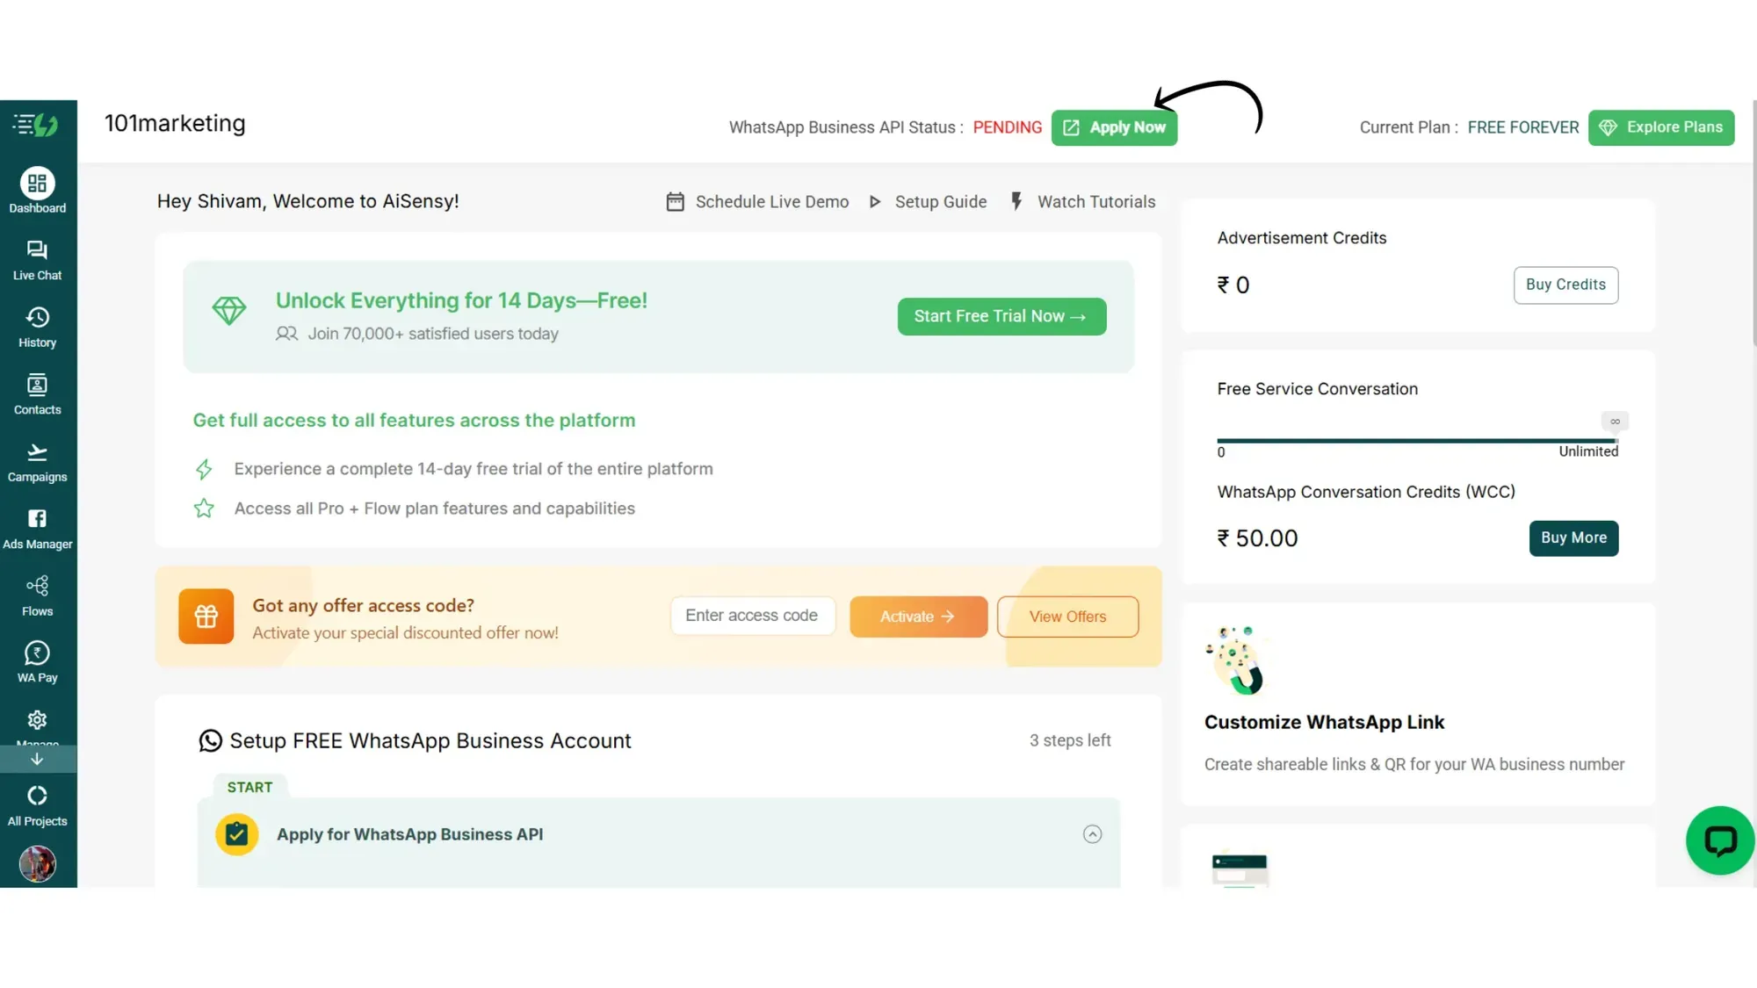Click the Enter access code field
This screenshot has height=988, width=1757.
(x=752, y=616)
